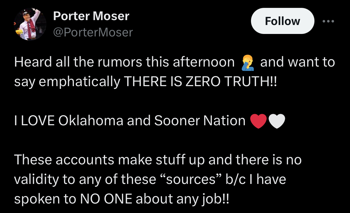
Task: Click the white heart emoji
Action: (x=277, y=121)
